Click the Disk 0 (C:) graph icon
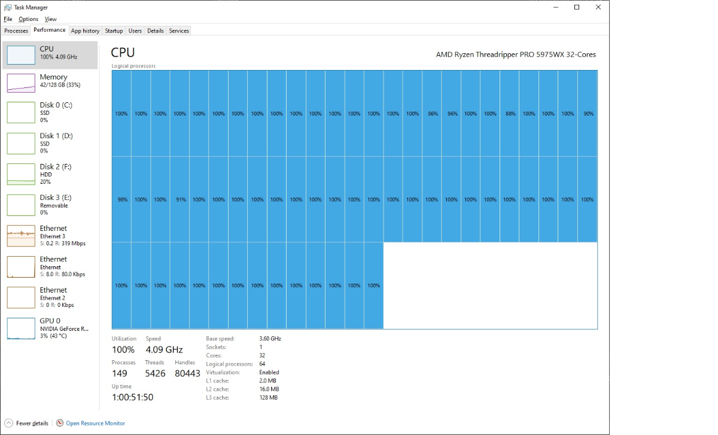The height and width of the screenshot is (435, 718). point(21,112)
